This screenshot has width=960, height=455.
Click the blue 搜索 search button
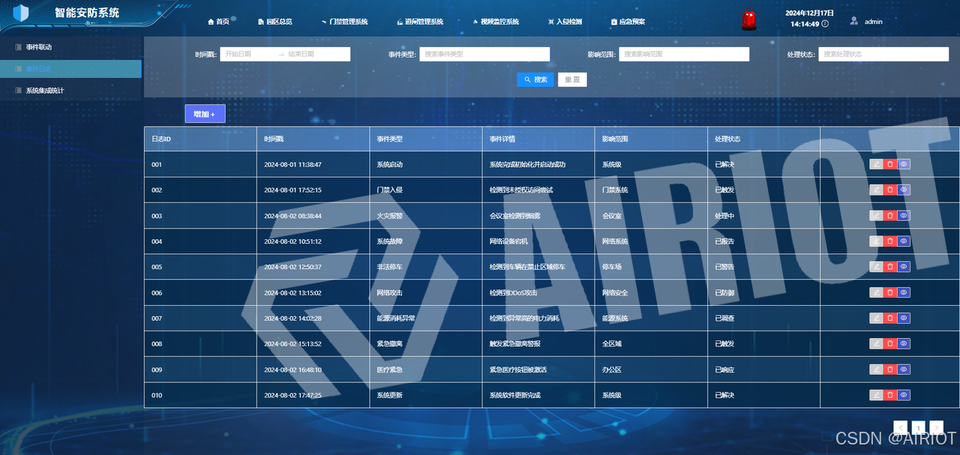[x=535, y=79]
